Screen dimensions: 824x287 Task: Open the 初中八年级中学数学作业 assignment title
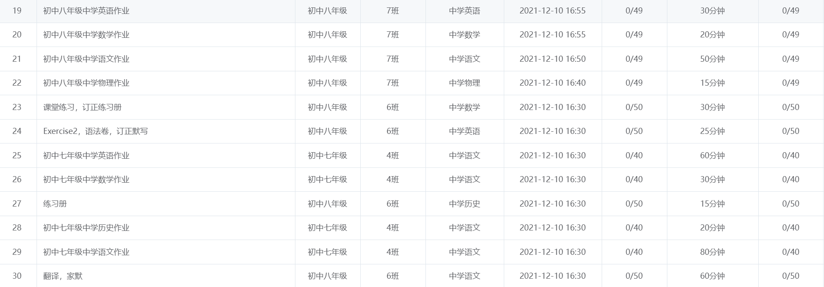click(x=86, y=35)
